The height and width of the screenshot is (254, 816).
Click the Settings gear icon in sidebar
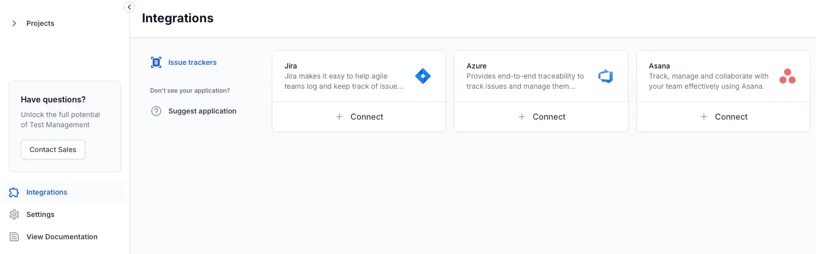click(14, 214)
